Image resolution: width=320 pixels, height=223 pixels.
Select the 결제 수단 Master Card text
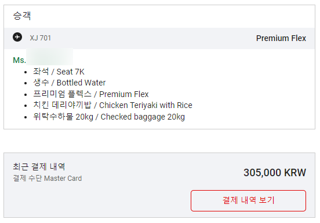47,179
